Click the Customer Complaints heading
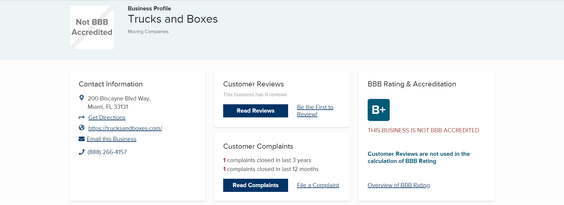 pos(258,147)
